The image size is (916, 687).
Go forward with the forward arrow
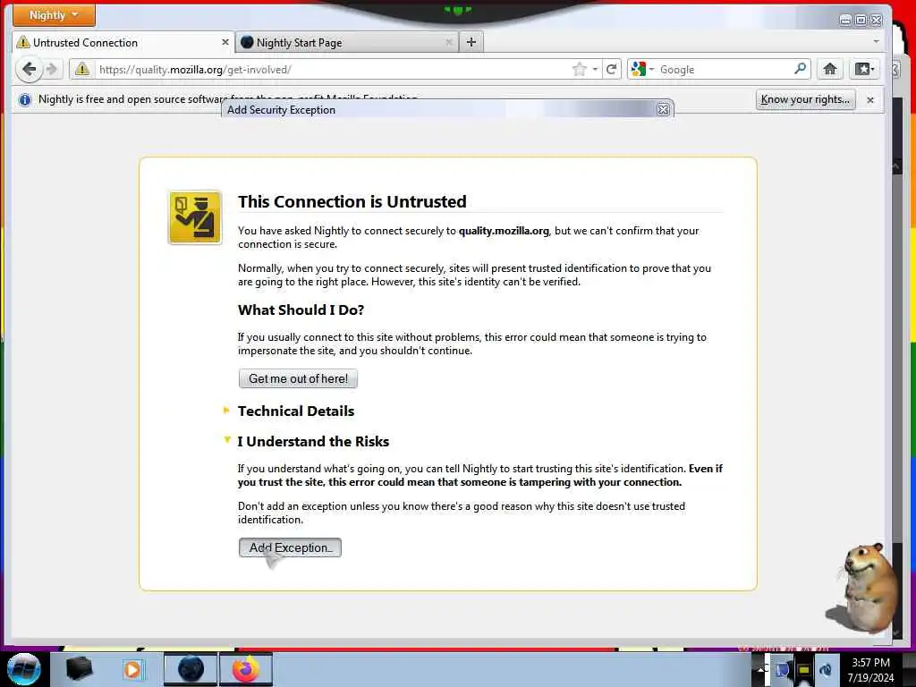click(52, 70)
